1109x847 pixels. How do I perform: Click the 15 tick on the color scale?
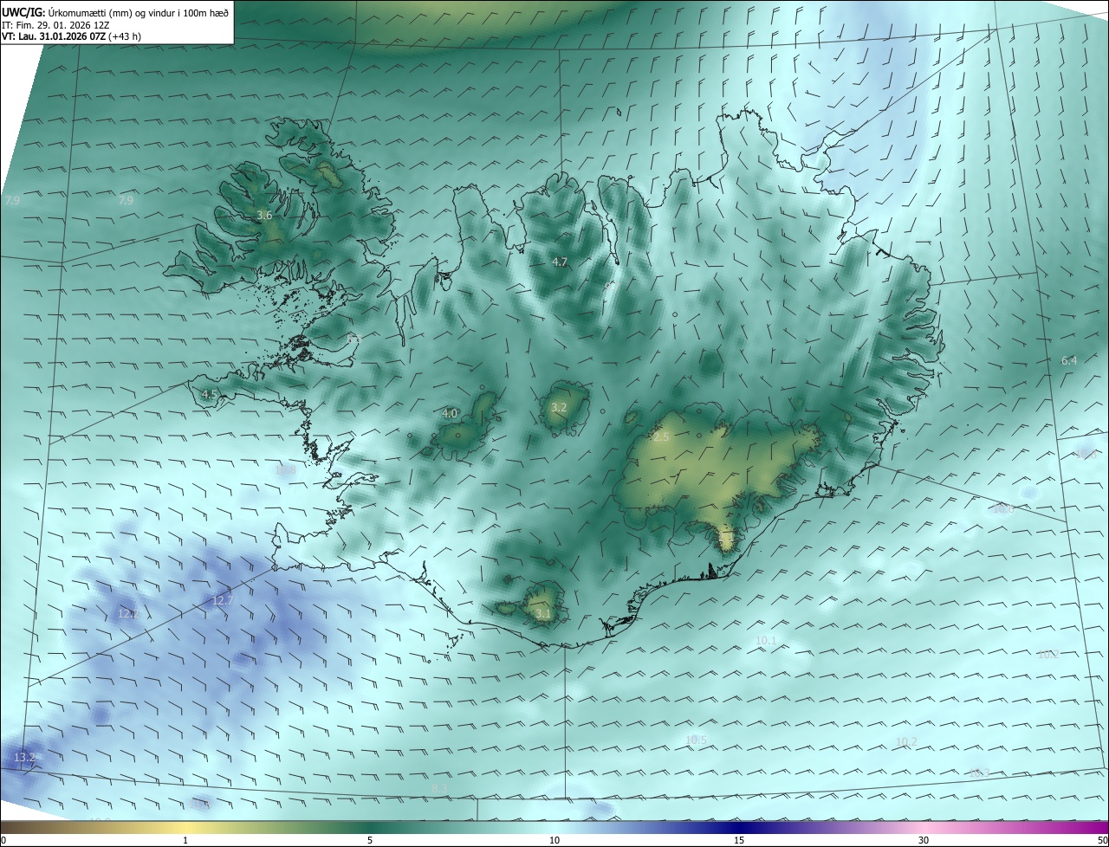tap(739, 840)
